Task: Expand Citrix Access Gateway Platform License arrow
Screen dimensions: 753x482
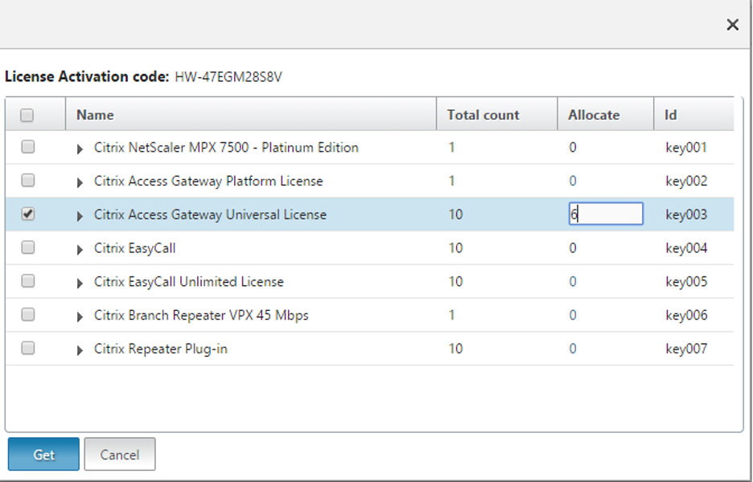Action: (x=80, y=182)
